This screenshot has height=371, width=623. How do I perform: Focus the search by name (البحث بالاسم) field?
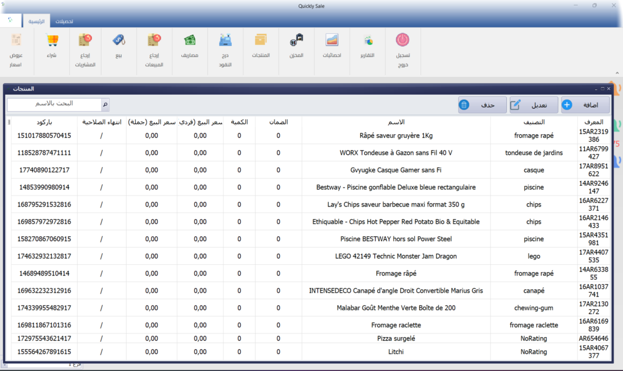tap(54, 104)
